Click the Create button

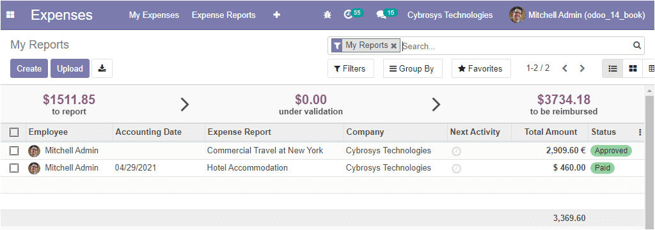click(29, 68)
